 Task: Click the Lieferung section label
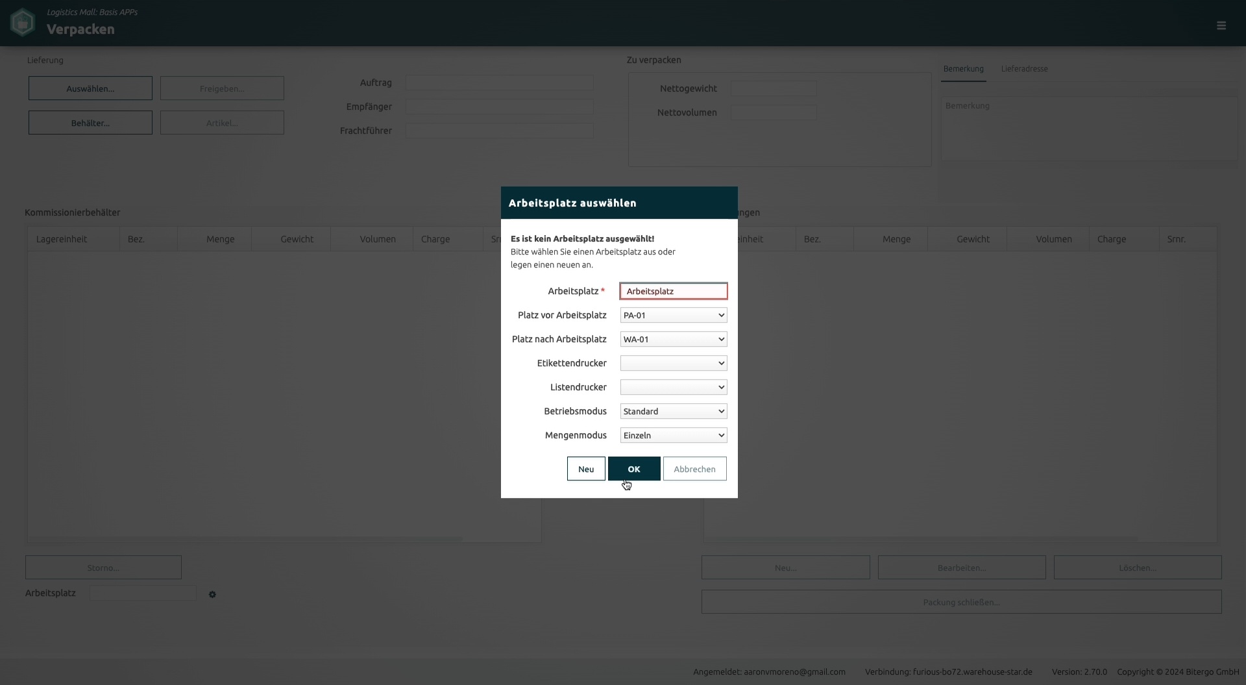click(45, 60)
